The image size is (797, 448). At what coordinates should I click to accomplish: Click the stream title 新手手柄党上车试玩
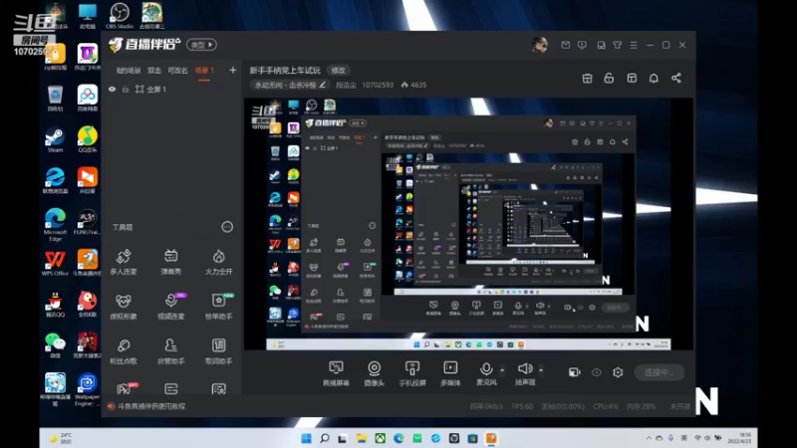tap(285, 70)
